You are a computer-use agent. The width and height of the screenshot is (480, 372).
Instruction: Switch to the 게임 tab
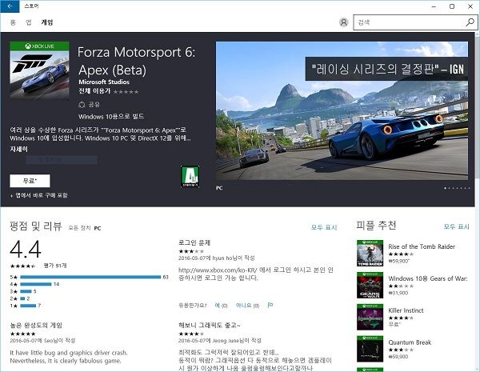(47, 22)
